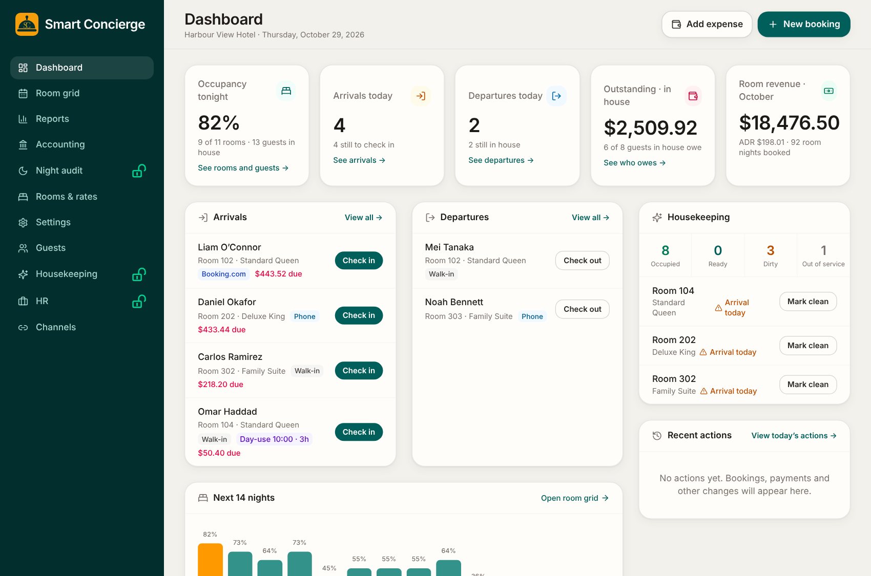The width and height of the screenshot is (871, 576).
Task: Open the See who owes link
Action: pos(635,163)
